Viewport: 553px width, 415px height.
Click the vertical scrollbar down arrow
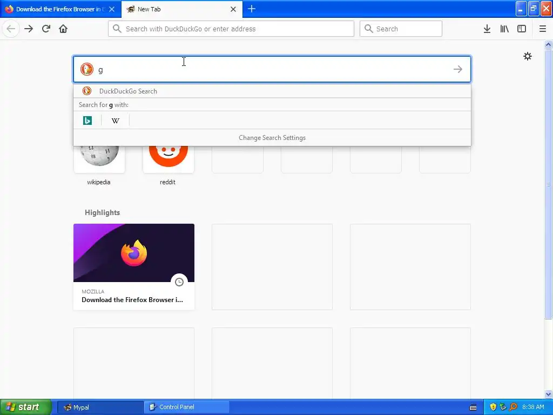tap(548, 394)
